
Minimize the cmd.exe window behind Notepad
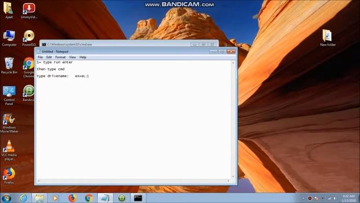[195, 44]
